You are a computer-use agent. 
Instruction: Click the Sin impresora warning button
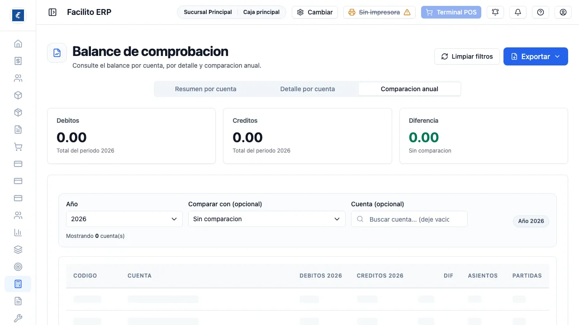pos(380,12)
